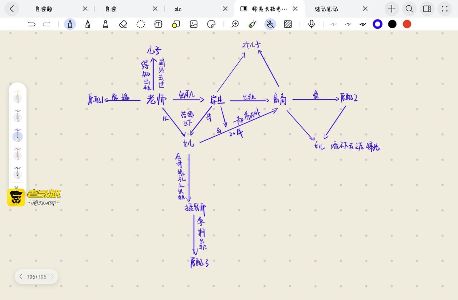
Task: Pick the red color swatch
Action: [407, 24]
